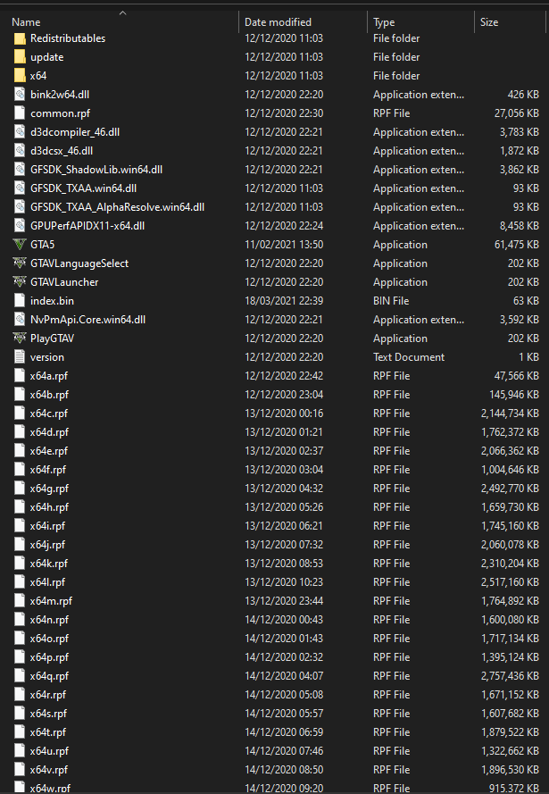Click the sort direction arrow above Name
The image size is (549, 794).
(122, 13)
